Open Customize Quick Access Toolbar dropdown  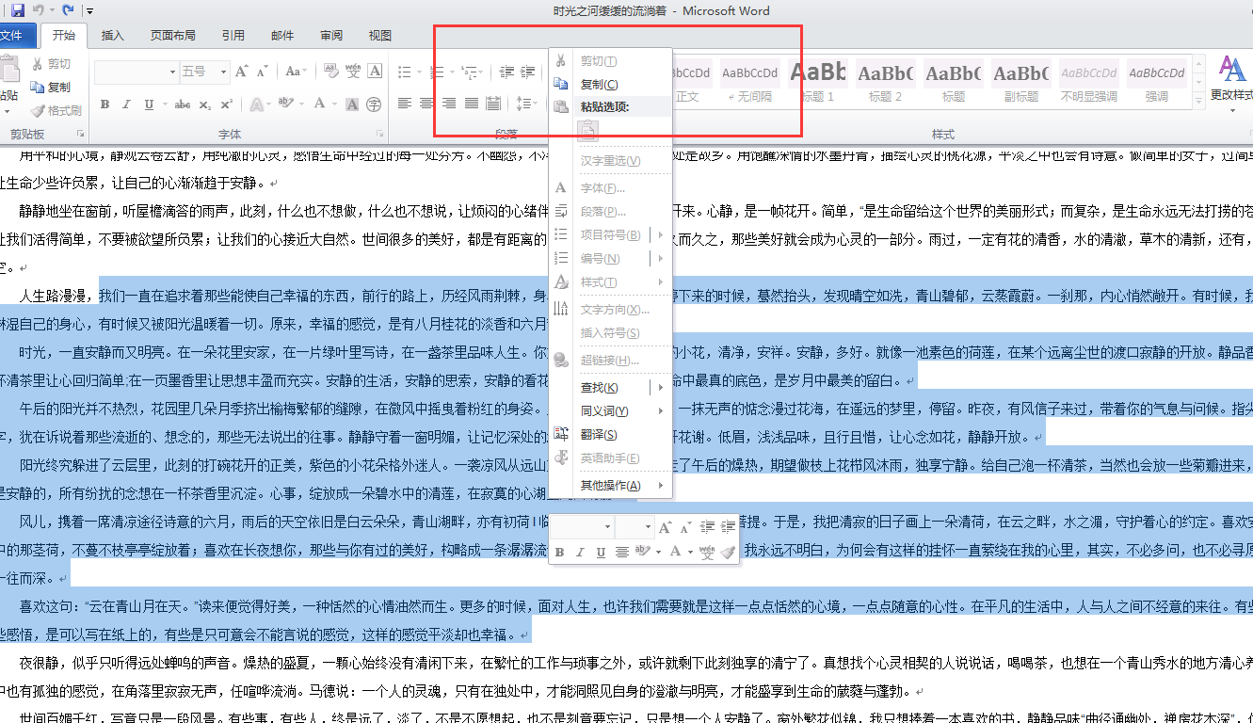[89, 10]
